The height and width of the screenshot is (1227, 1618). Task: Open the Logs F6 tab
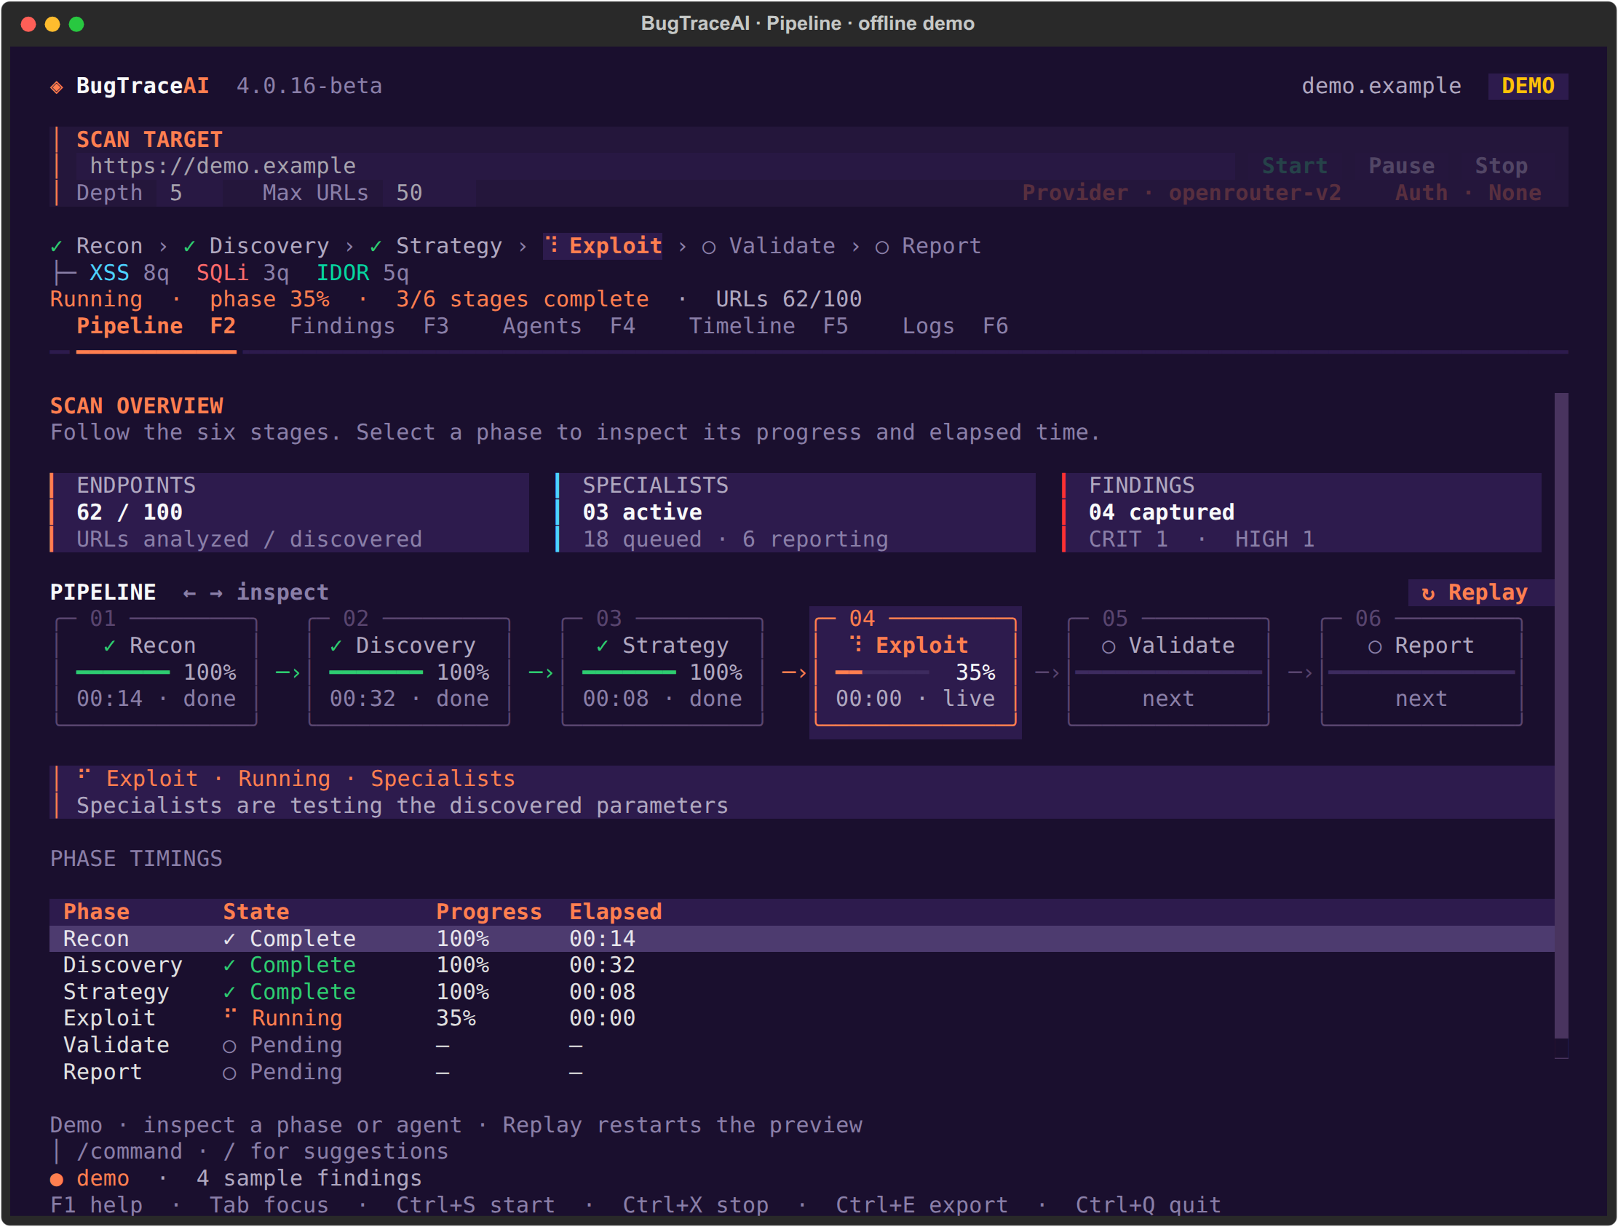tap(955, 326)
